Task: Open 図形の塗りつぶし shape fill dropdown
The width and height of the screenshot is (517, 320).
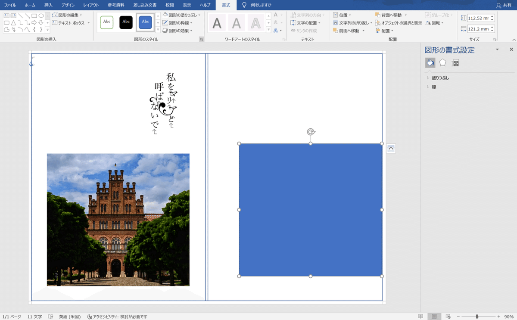Action: pos(181,15)
